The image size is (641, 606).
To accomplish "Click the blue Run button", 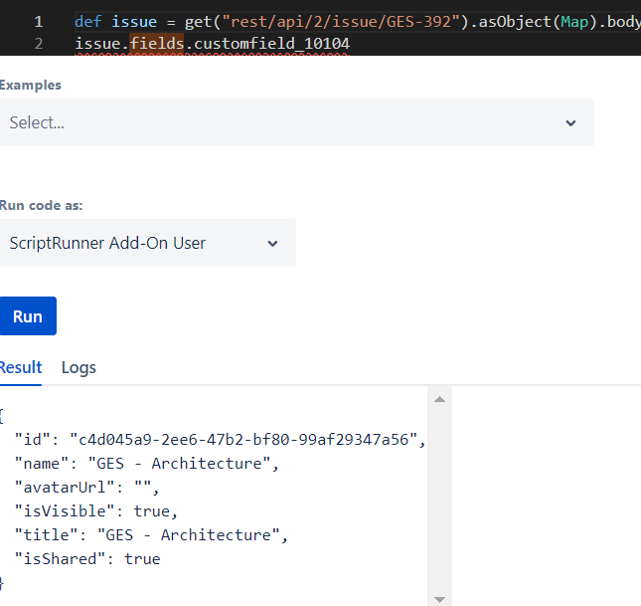I will tap(28, 316).
